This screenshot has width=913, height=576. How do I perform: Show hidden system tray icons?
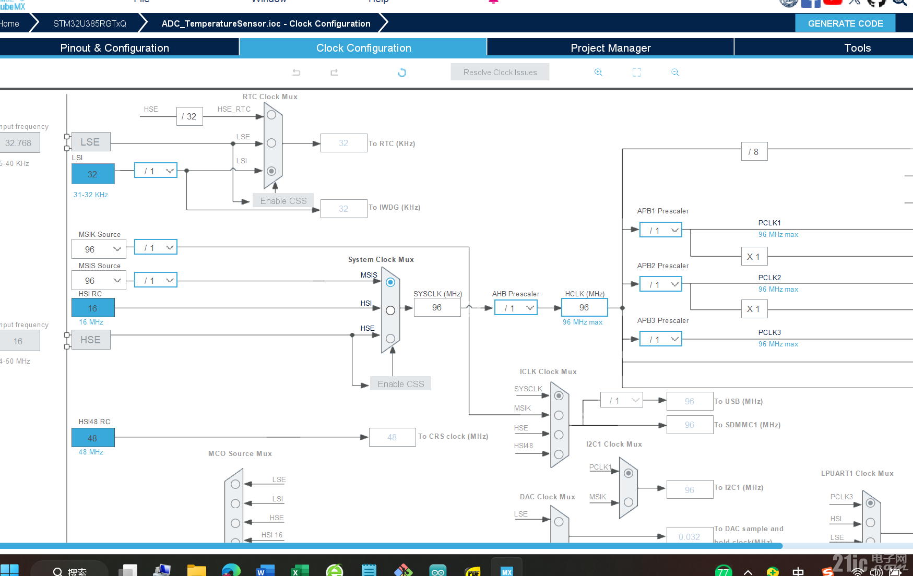pyautogui.click(x=748, y=572)
